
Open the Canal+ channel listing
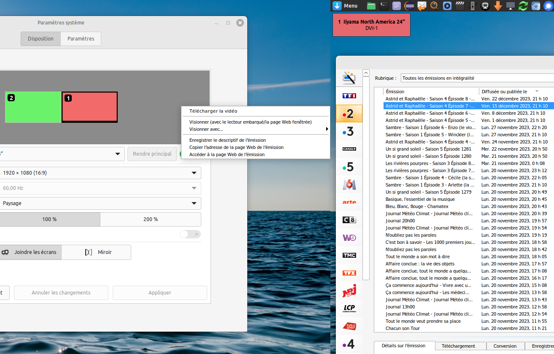(349, 149)
